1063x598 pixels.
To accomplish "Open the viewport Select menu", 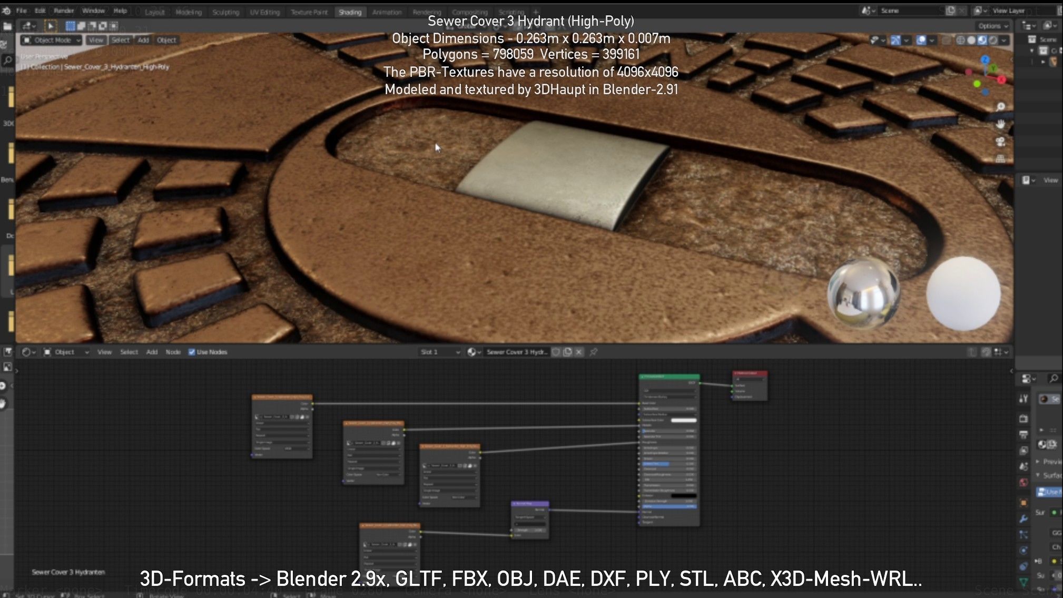I will tap(120, 40).
